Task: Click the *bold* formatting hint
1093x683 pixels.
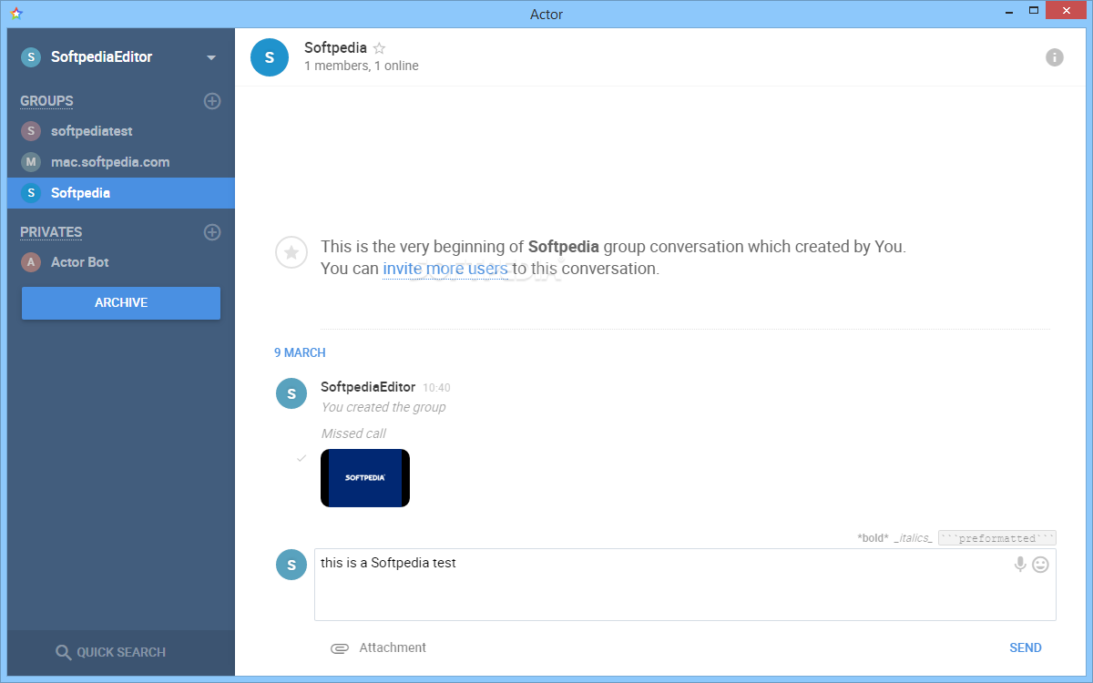Action: [x=873, y=538]
